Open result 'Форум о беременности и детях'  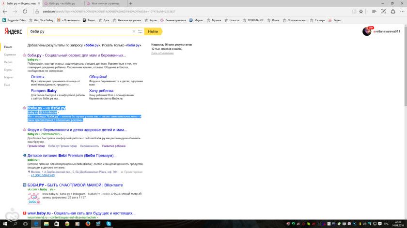pyautogui.click(x=77, y=129)
